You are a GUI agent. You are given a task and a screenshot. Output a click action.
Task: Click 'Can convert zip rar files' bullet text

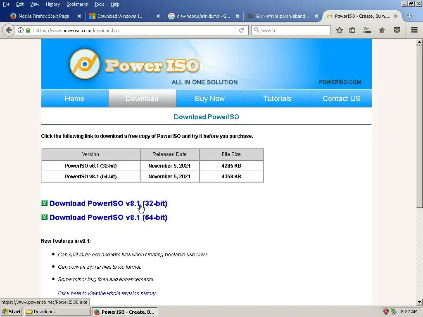coord(100,267)
